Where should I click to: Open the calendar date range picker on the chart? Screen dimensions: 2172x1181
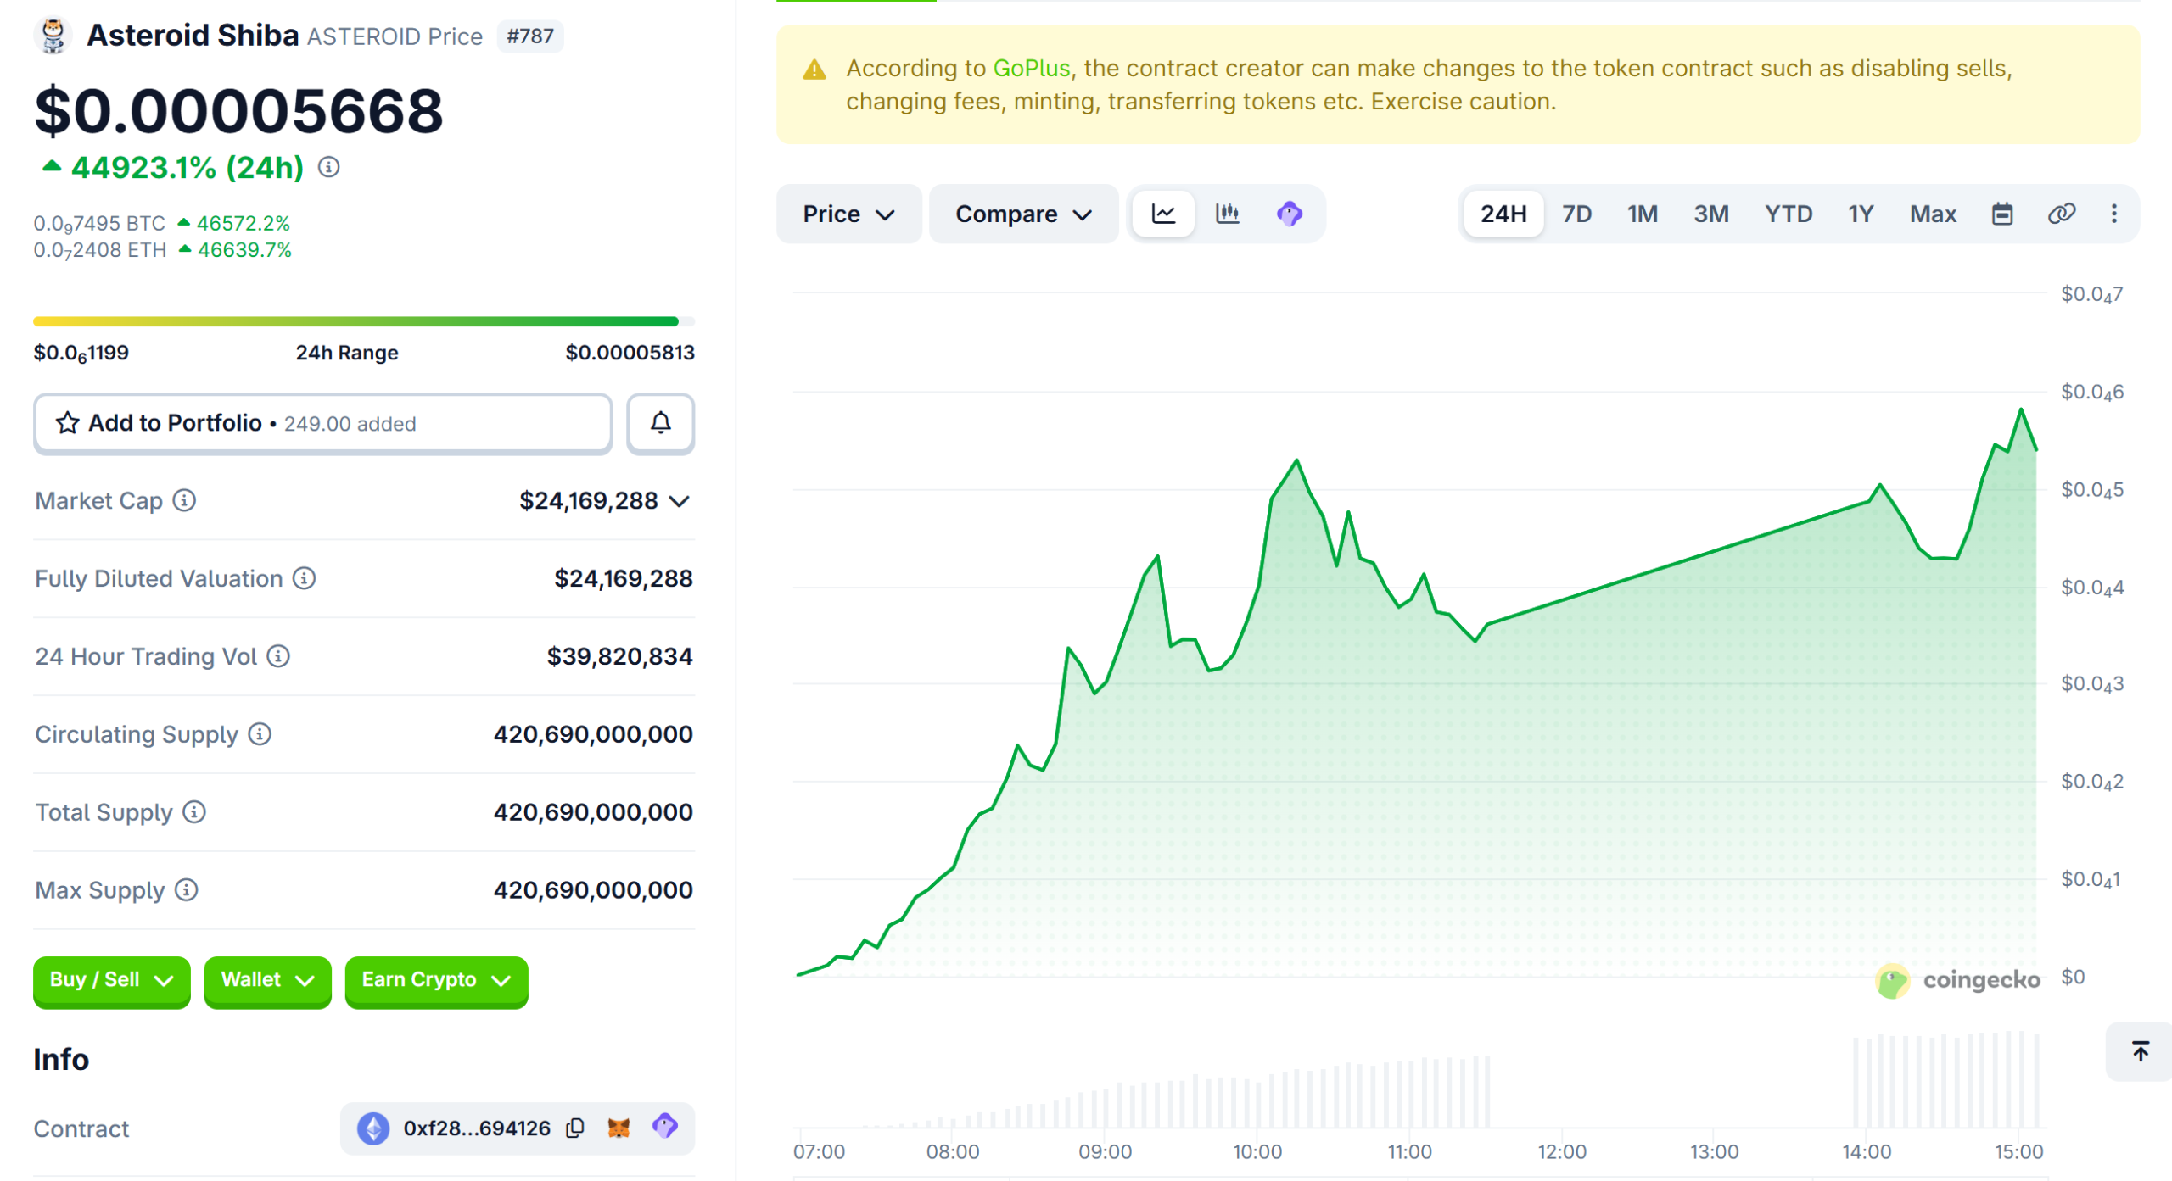pos(2002,214)
